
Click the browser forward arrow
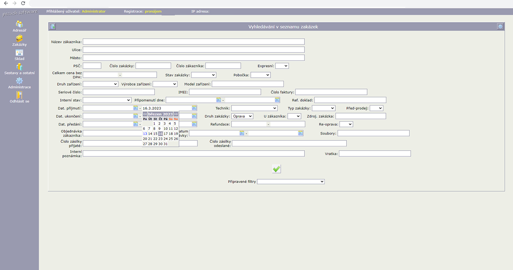(x=14, y=3)
